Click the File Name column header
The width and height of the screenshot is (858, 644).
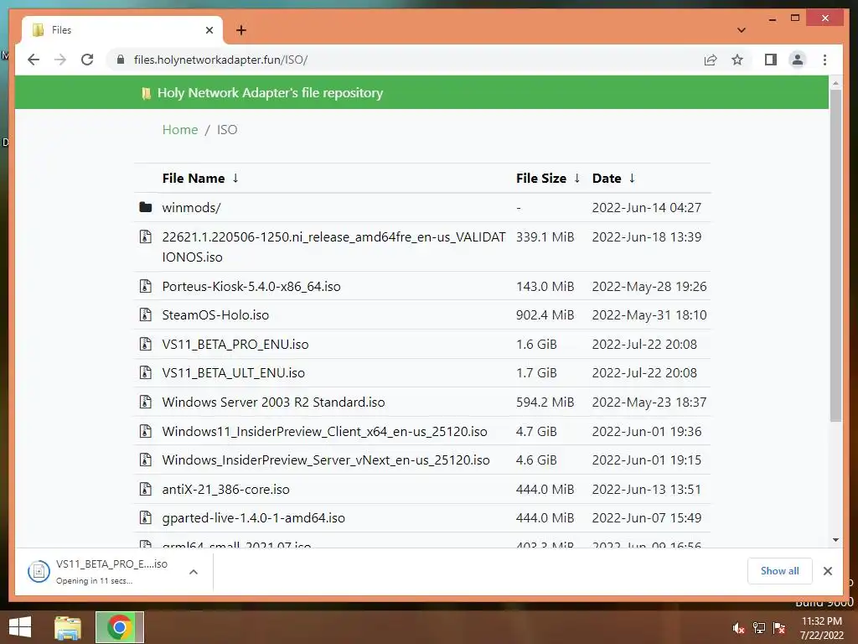point(194,178)
